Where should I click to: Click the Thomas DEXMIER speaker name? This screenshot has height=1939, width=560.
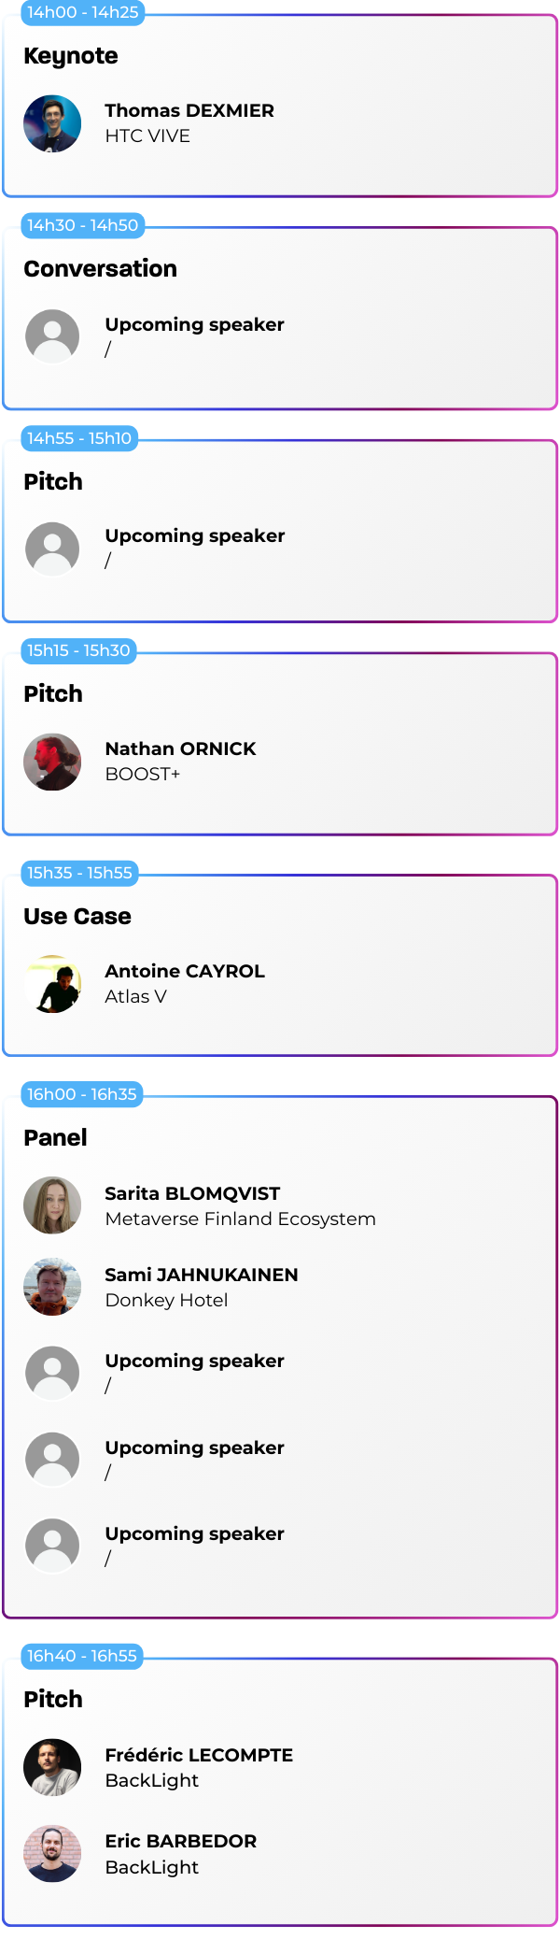[189, 111]
